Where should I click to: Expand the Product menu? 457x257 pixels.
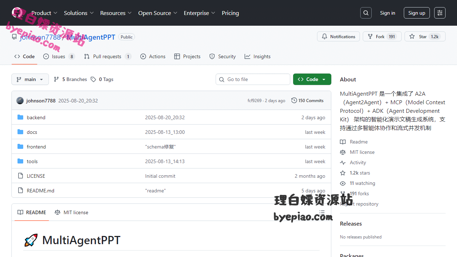44,13
